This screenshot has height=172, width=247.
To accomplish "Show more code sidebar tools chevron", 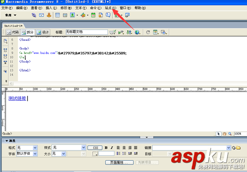I will pos(6,81).
